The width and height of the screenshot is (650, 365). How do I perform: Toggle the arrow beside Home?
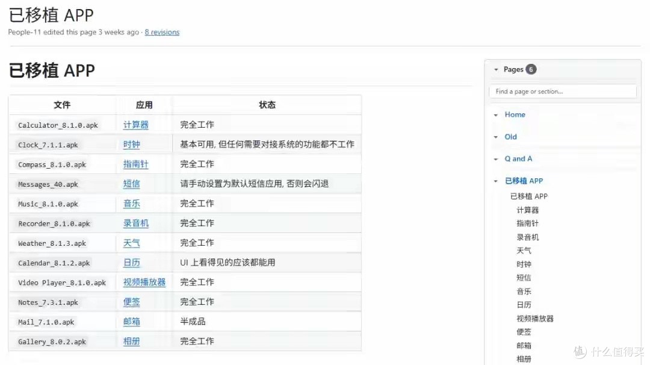click(x=496, y=115)
